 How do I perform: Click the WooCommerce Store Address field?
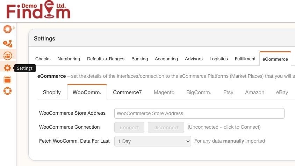[x=199, y=113]
